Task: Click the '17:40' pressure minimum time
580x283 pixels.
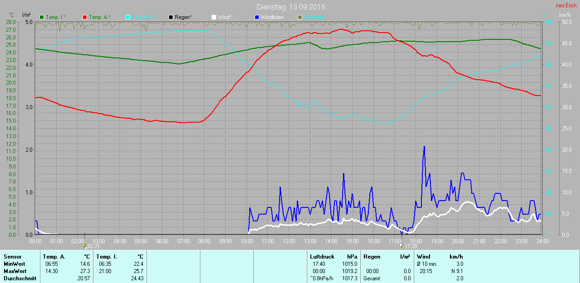Action: (x=319, y=264)
